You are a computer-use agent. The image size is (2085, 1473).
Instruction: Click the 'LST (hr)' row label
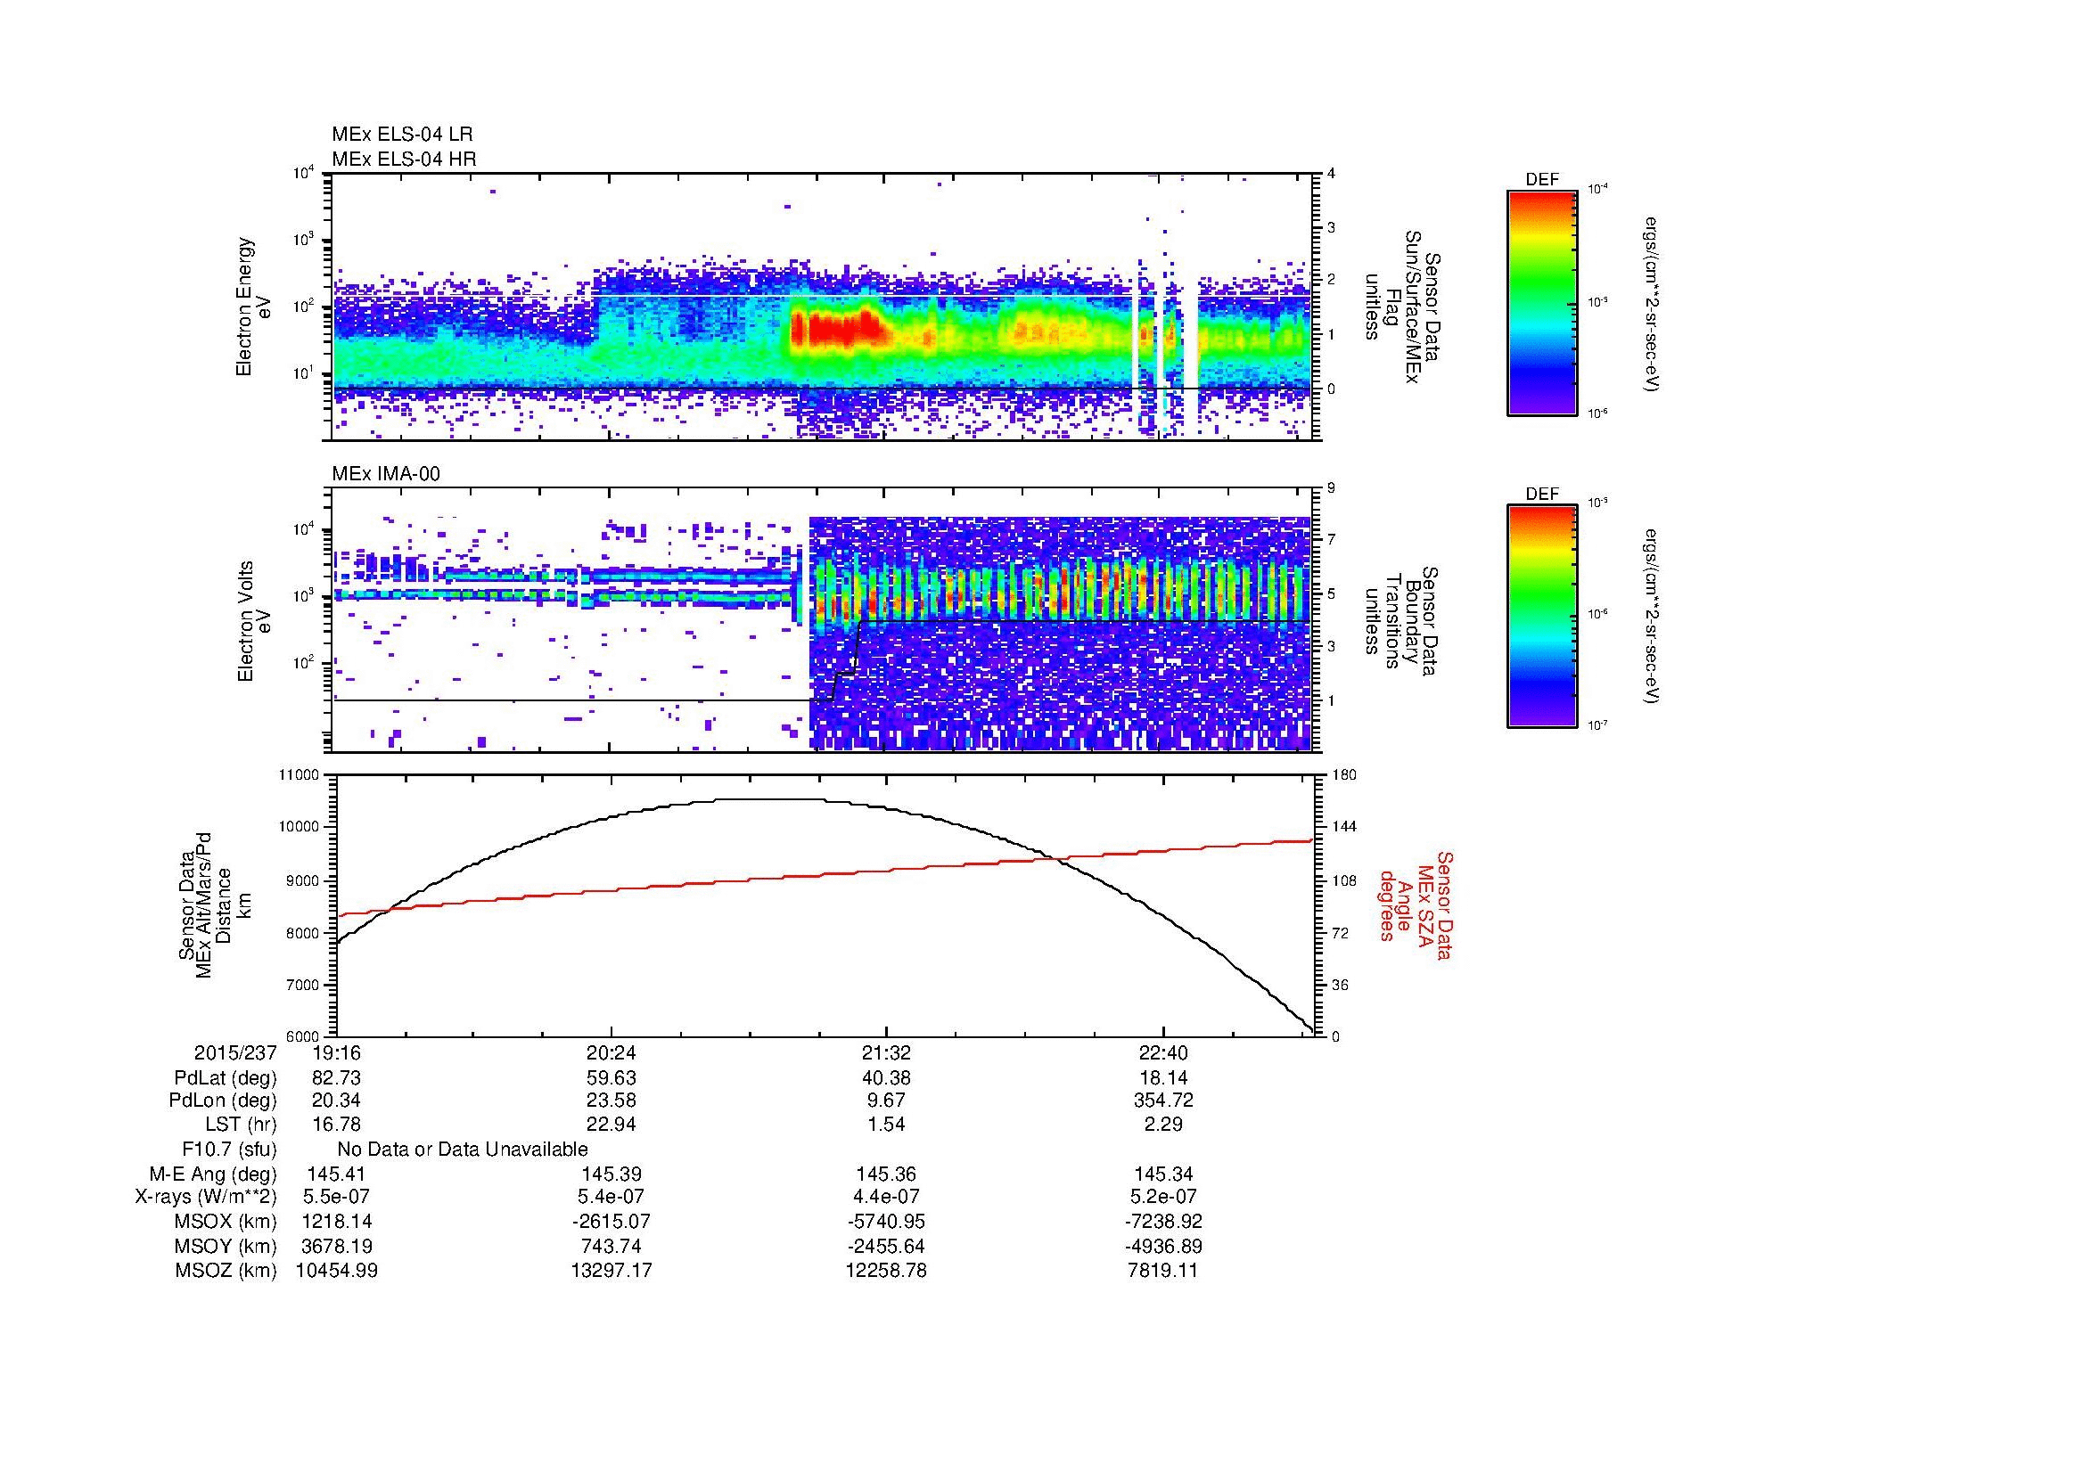tap(241, 1125)
